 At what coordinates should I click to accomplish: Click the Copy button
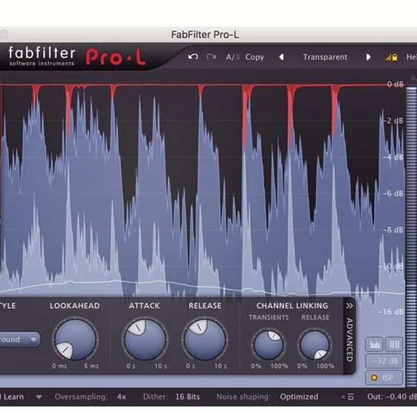(254, 57)
